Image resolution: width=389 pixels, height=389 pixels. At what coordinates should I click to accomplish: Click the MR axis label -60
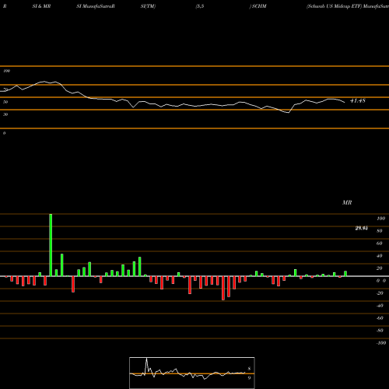[x=380, y=318]
